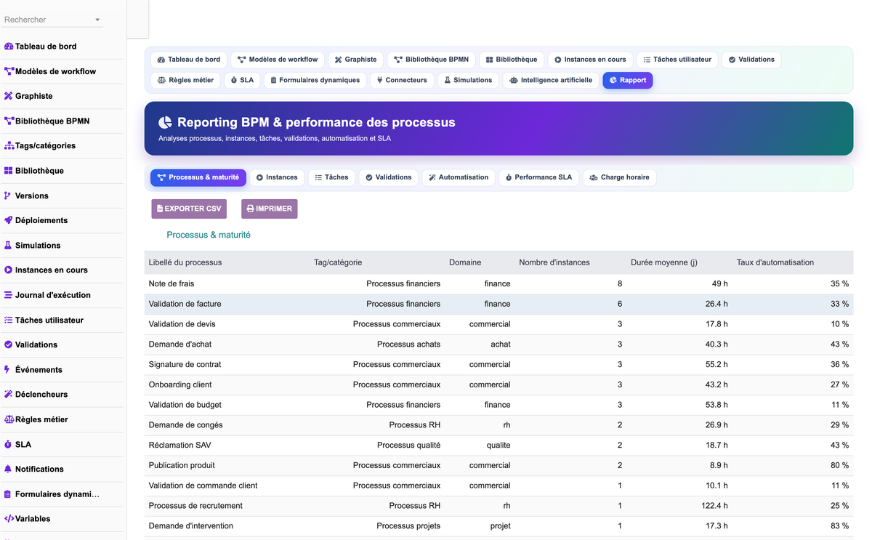The height and width of the screenshot is (540, 872).
Task: Open Bibliothèque in top navigation
Action: (x=512, y=60)
